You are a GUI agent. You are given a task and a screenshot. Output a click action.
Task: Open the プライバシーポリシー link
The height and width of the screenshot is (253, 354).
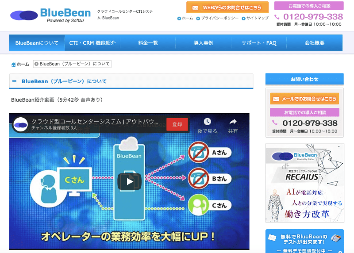coord(217,18)
